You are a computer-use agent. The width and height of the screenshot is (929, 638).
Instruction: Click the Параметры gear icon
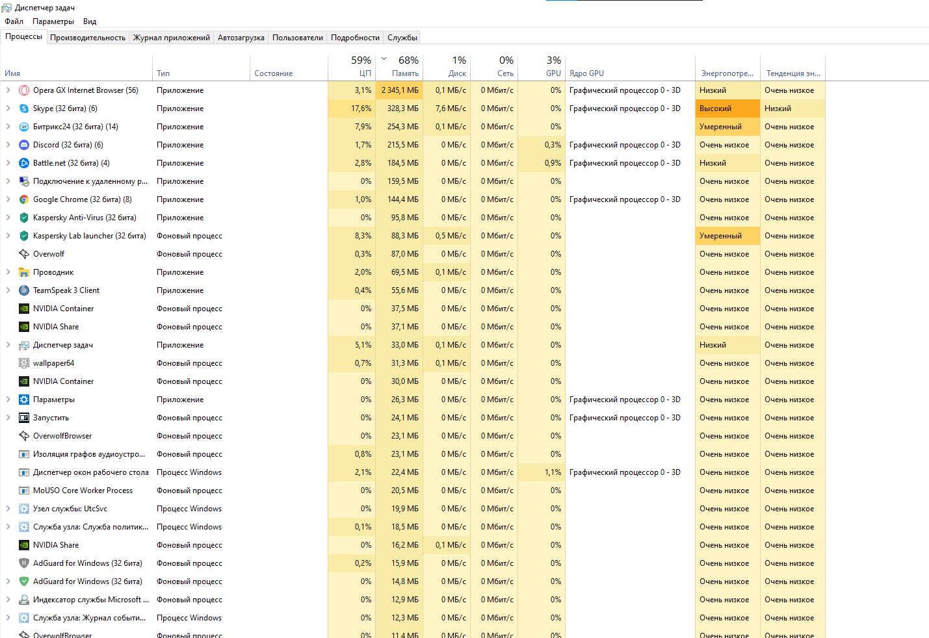[24, 400]
